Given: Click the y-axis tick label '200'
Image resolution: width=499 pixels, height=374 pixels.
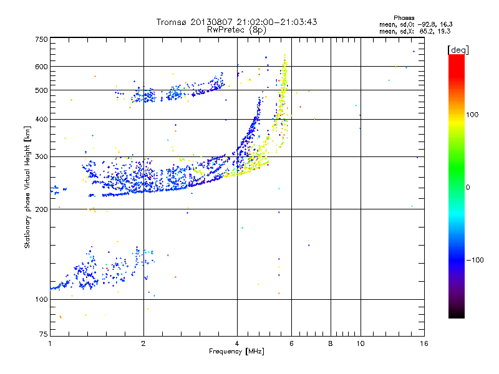Looking at the screenshot, I should coord(41,209).
